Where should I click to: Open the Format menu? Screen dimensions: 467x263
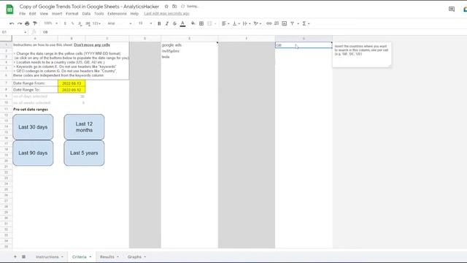(72, 14)
